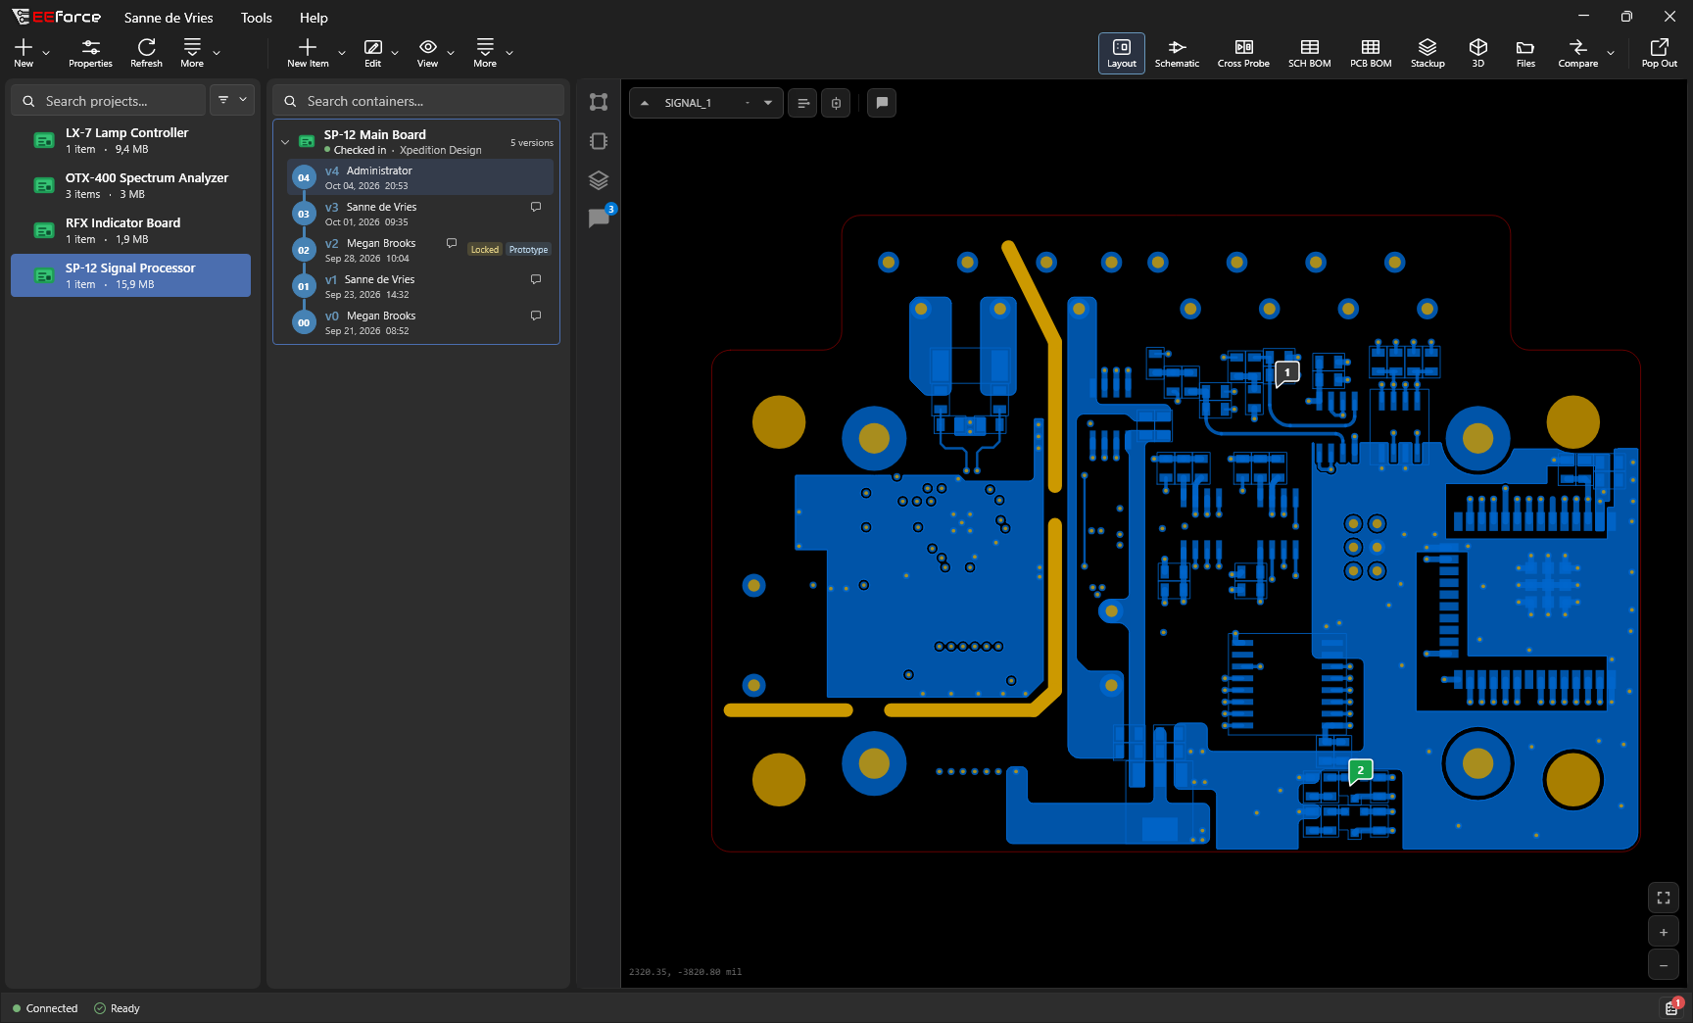This screenshot has height=1023, width=1693.
Task: Select version v2 by Megan Brooks
Action: [x=420, y=250]
